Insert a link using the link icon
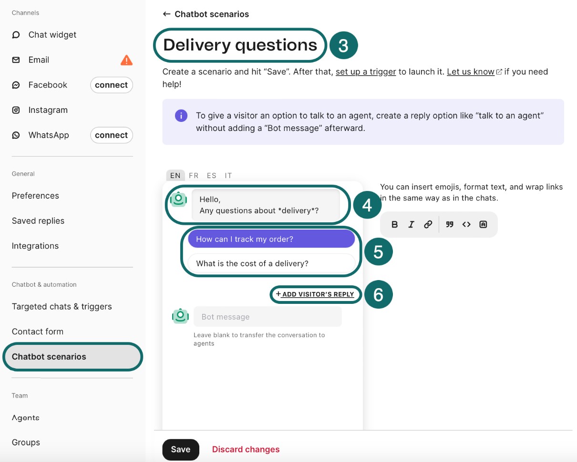The image size is (577, 462). pyautogui.click(x=428, y=224)
